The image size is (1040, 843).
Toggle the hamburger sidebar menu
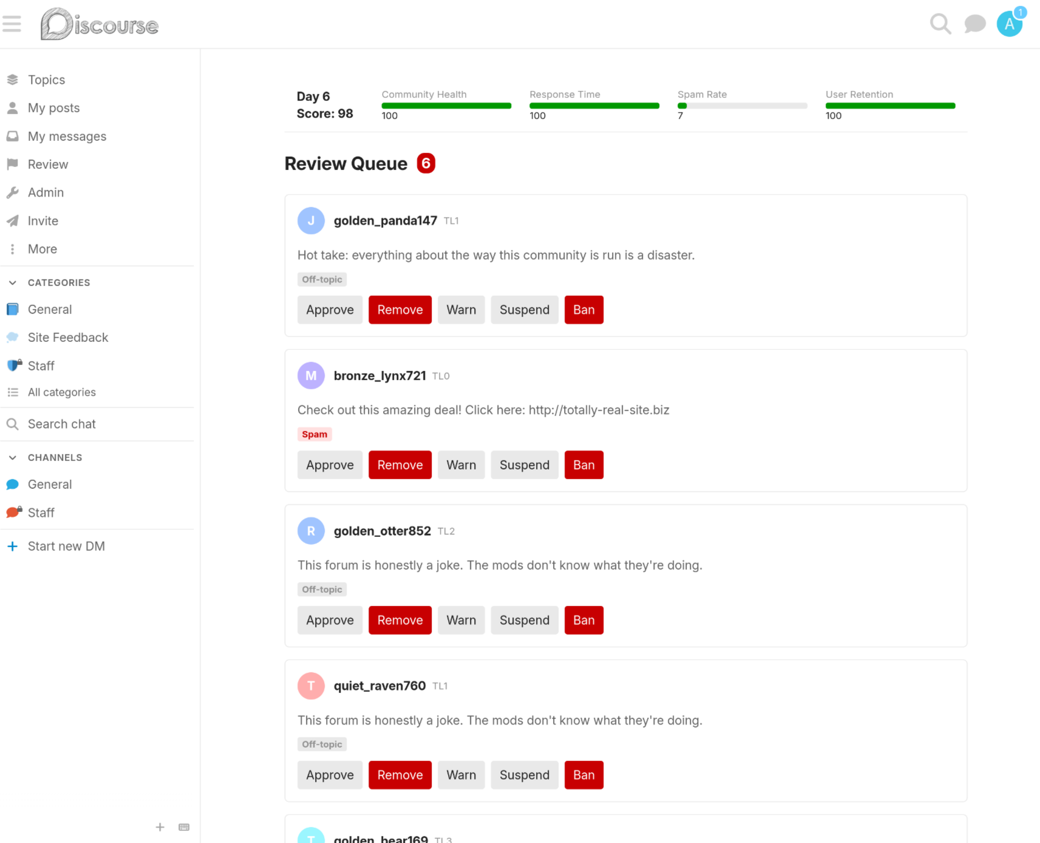(x=12, y=24)
